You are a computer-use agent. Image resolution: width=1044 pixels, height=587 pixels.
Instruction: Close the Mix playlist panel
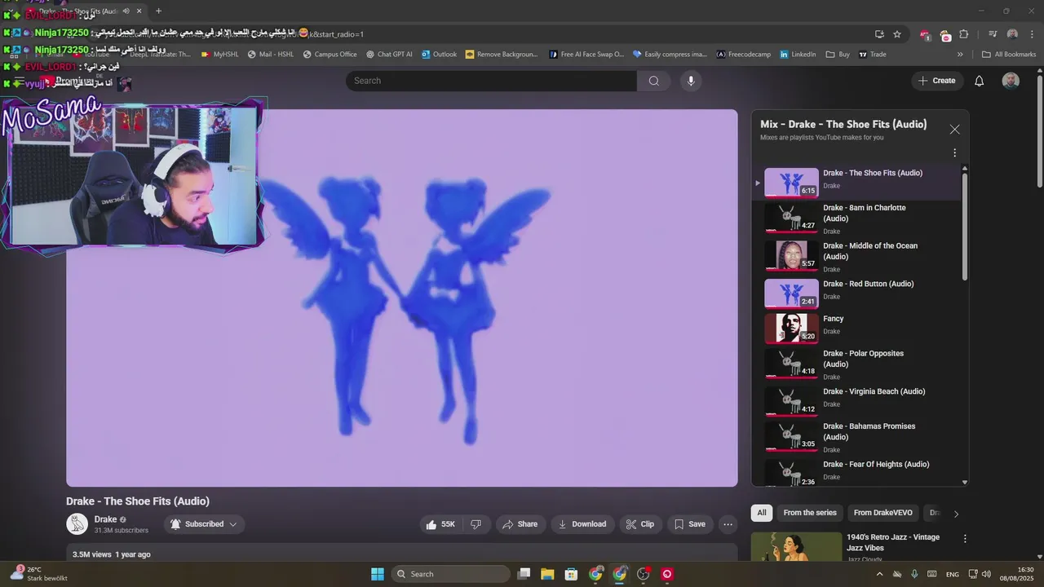click(954, 130)
